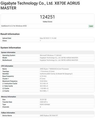Click AMD Radeon RX 9060 XT value

(x=49, y=115)
